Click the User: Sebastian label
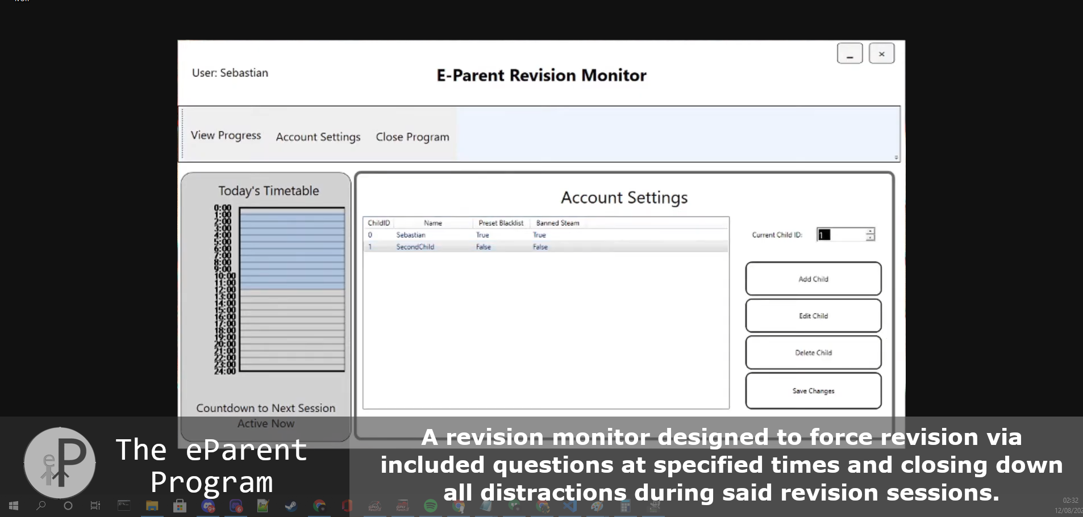Image resolution: width=1083 pixels, height=517 pixels. (230, 73)
